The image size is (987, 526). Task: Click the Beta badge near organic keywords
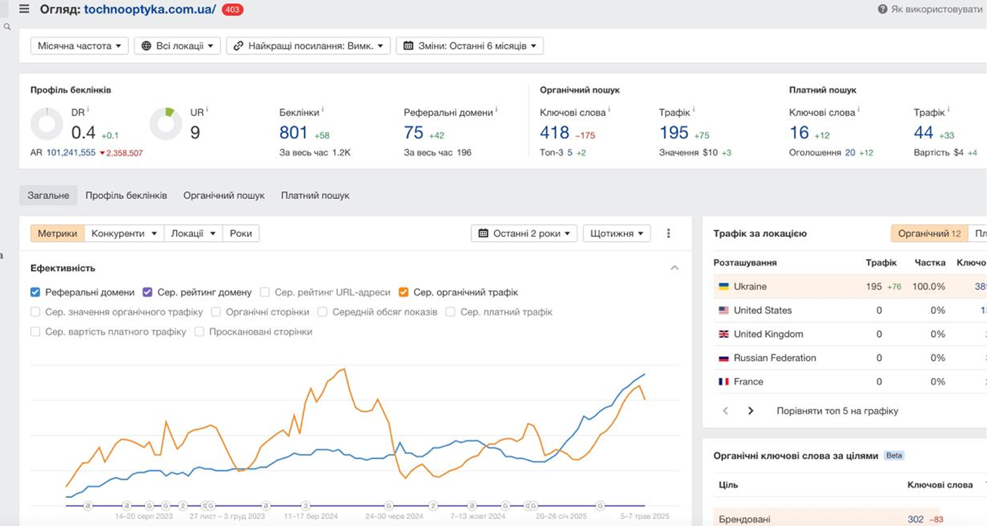coord(894,455)
